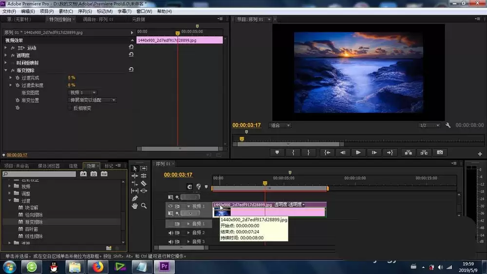487x274 pixels.
Task: Click the 过渡完成 0% value
Action: [72, 78]
